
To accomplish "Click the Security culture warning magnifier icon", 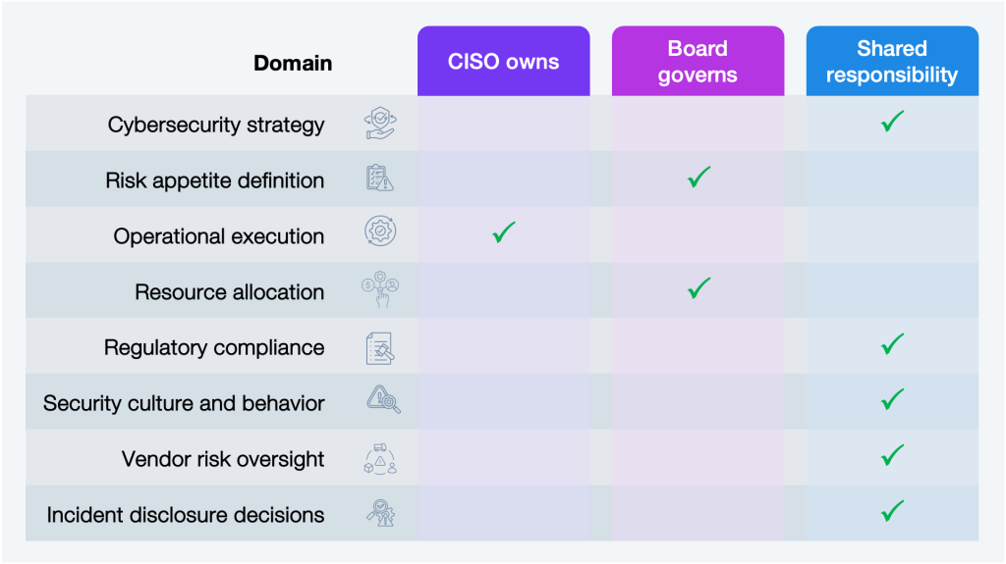I will pyautogui.click(x=383, y=399).
